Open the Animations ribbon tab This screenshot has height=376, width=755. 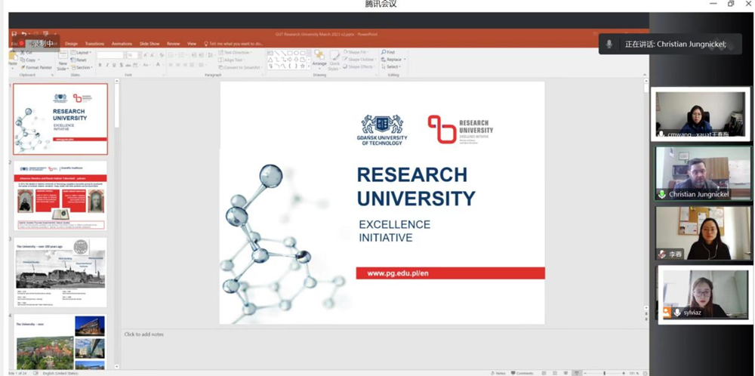click(122, 44)
